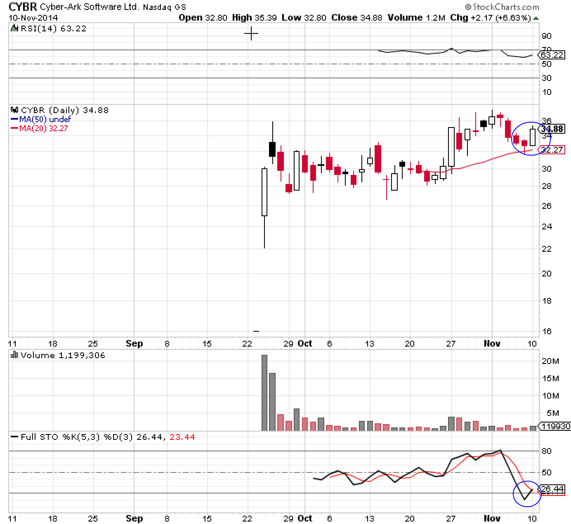Click the candlestick icon before CYBR (Daily)
The height and width of the screenshot is (524, 571).
[14, 110]
